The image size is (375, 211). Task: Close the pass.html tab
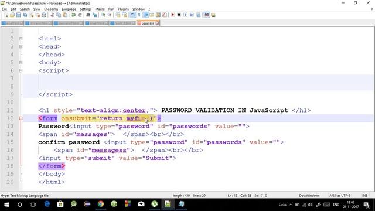click(x=157, y=23)
